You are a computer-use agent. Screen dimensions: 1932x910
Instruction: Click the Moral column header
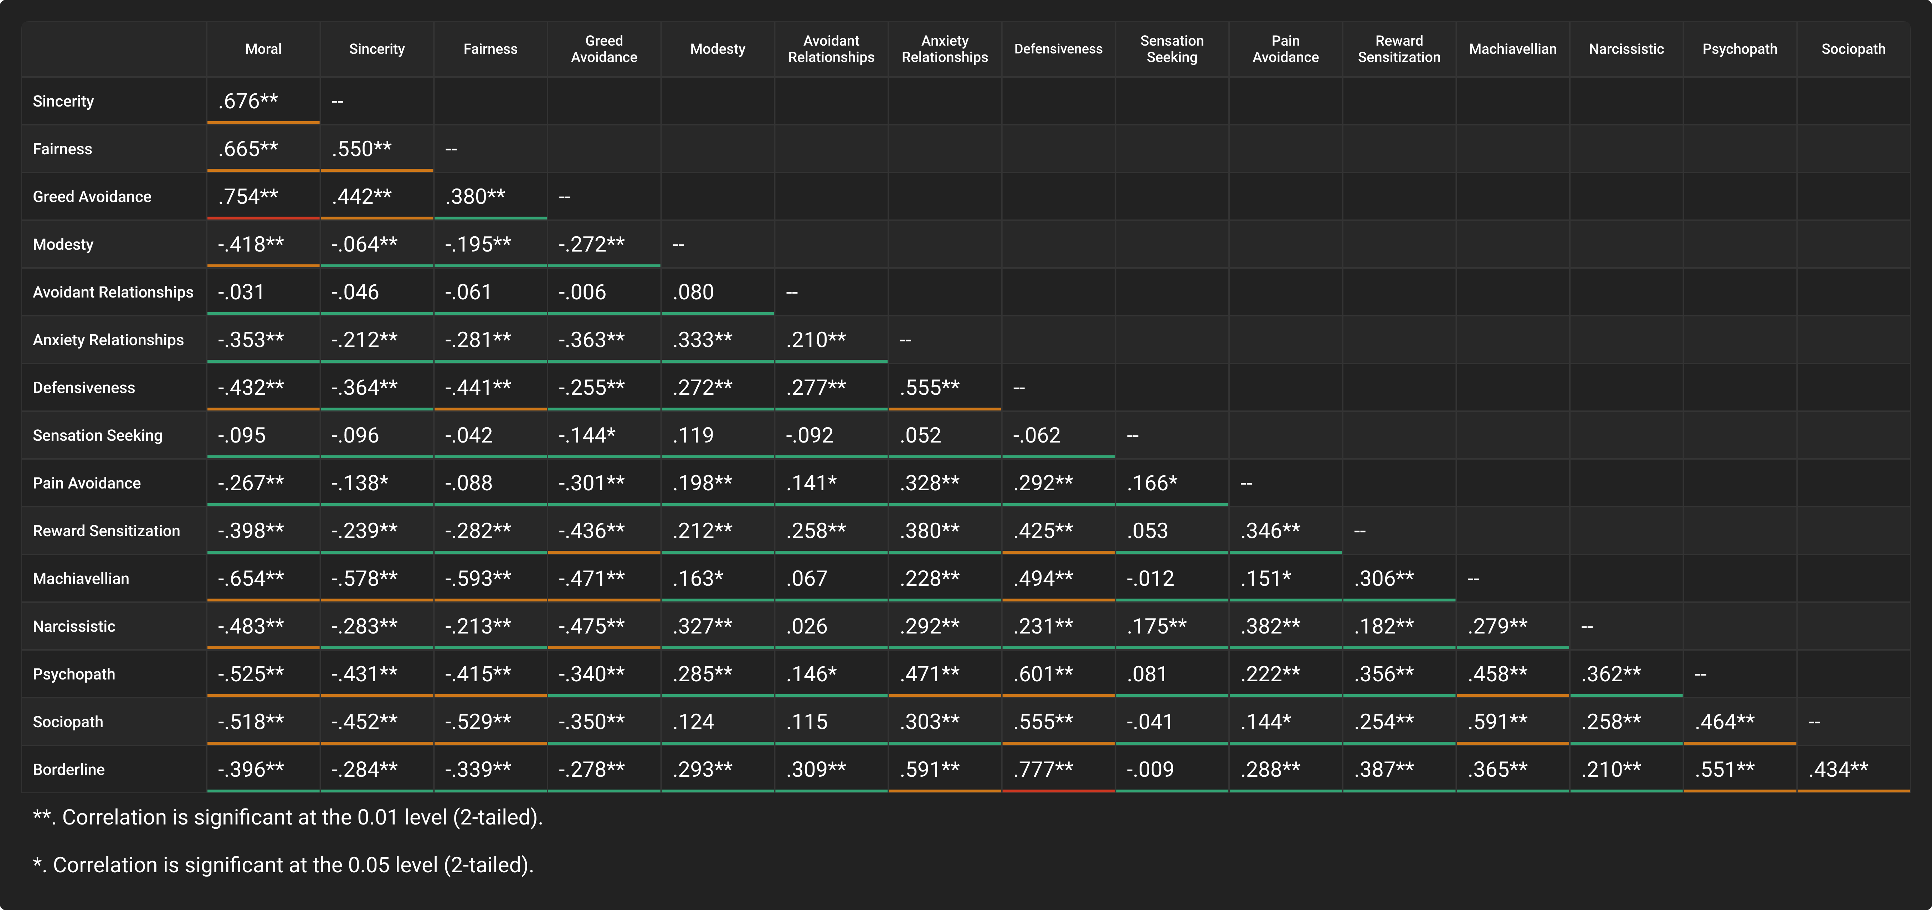[x=263, y=49]
